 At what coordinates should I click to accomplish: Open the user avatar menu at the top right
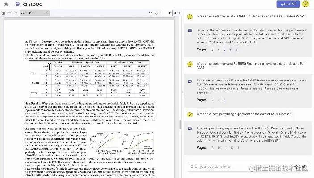coord(306,4)
